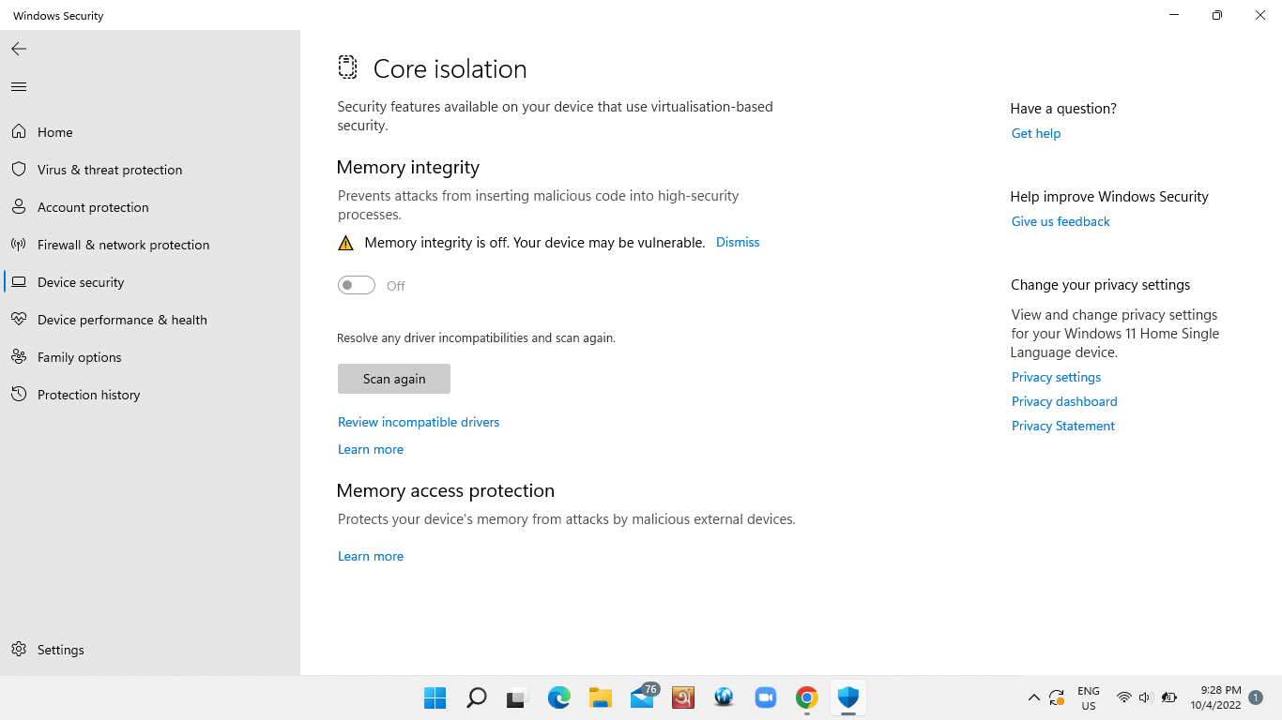Open Settings with the gear icon

coord(19,650)
